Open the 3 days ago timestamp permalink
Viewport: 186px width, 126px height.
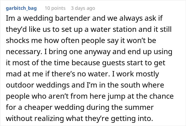83,8
